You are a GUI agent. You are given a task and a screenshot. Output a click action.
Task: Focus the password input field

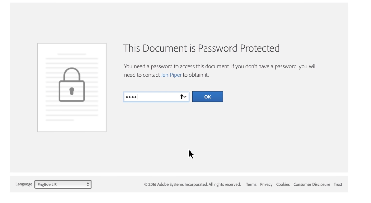point(152,97)
